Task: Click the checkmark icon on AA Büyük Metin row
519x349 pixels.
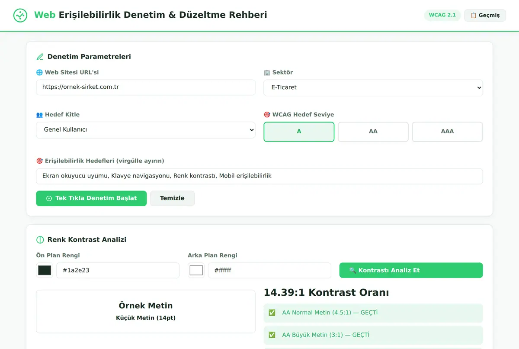Action: (x=272, y=335)
